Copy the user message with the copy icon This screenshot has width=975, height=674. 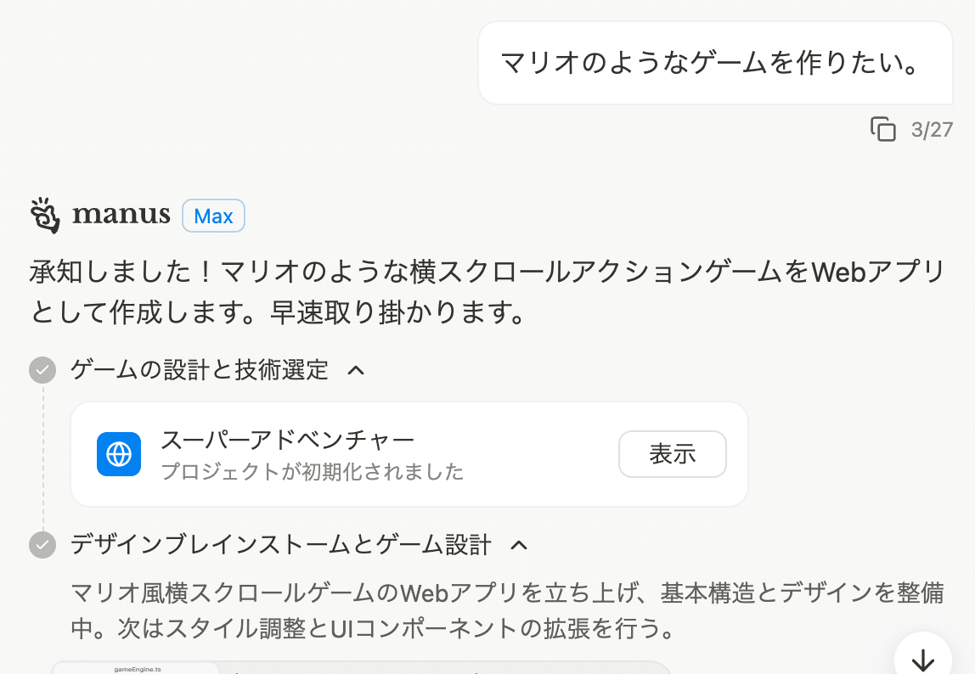pos(883,130)
